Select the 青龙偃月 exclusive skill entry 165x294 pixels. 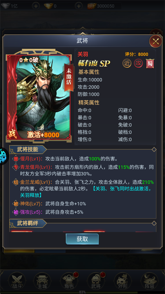click(x=83, y=170)
